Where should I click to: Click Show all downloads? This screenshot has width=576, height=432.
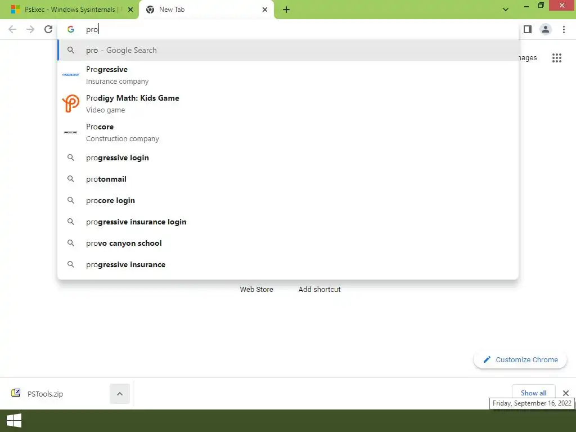533,393
